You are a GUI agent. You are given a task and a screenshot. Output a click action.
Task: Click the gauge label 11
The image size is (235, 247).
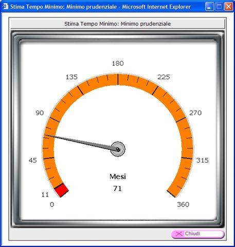click(x=45, y=195)
